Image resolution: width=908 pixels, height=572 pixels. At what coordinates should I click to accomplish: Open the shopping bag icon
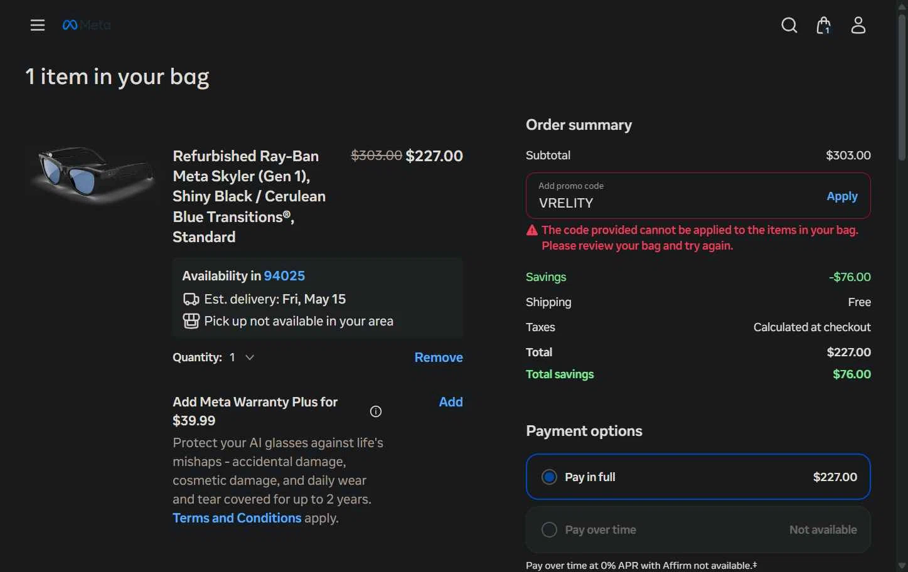tap(823, 25)
